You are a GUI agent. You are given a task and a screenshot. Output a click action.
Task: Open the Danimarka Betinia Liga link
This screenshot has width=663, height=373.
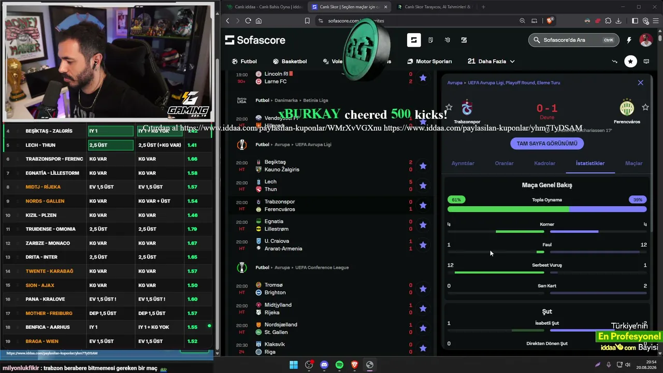coord(315,100)
